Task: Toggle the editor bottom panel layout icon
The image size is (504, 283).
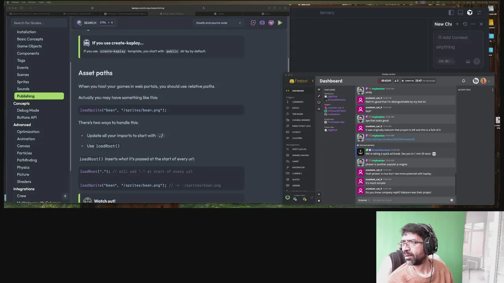Action: click(460, 13)
